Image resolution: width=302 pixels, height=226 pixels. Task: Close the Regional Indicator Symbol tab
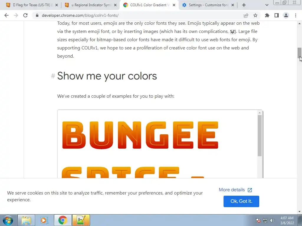[x=115, y=5]
